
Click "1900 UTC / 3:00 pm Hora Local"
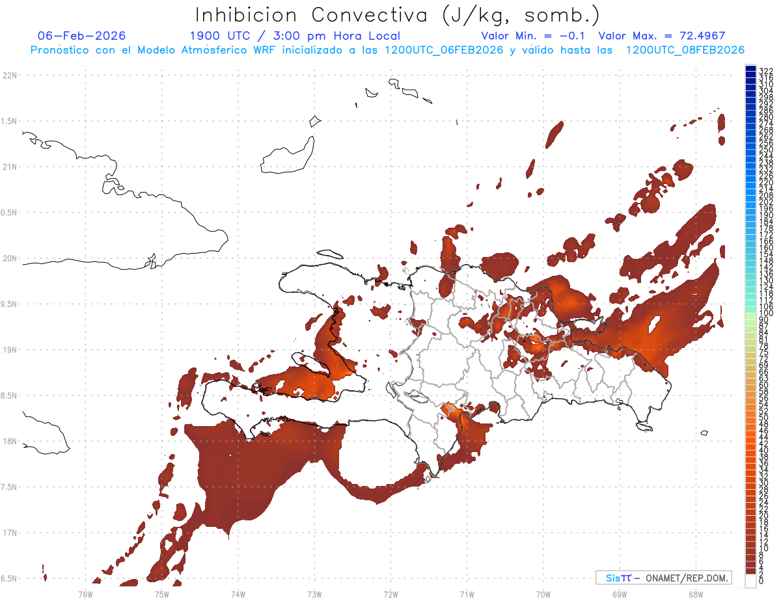coord(295,36)
